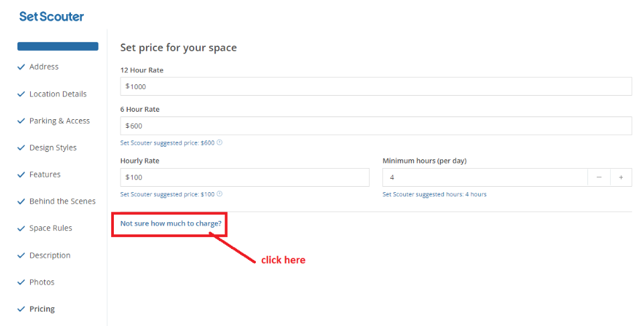Click the checkmark icon next to Space Rules
The image size is (639, 326).
(x=21, y=229)
